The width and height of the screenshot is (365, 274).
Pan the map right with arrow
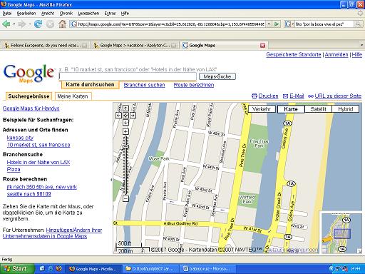click(x=133, y=116)
